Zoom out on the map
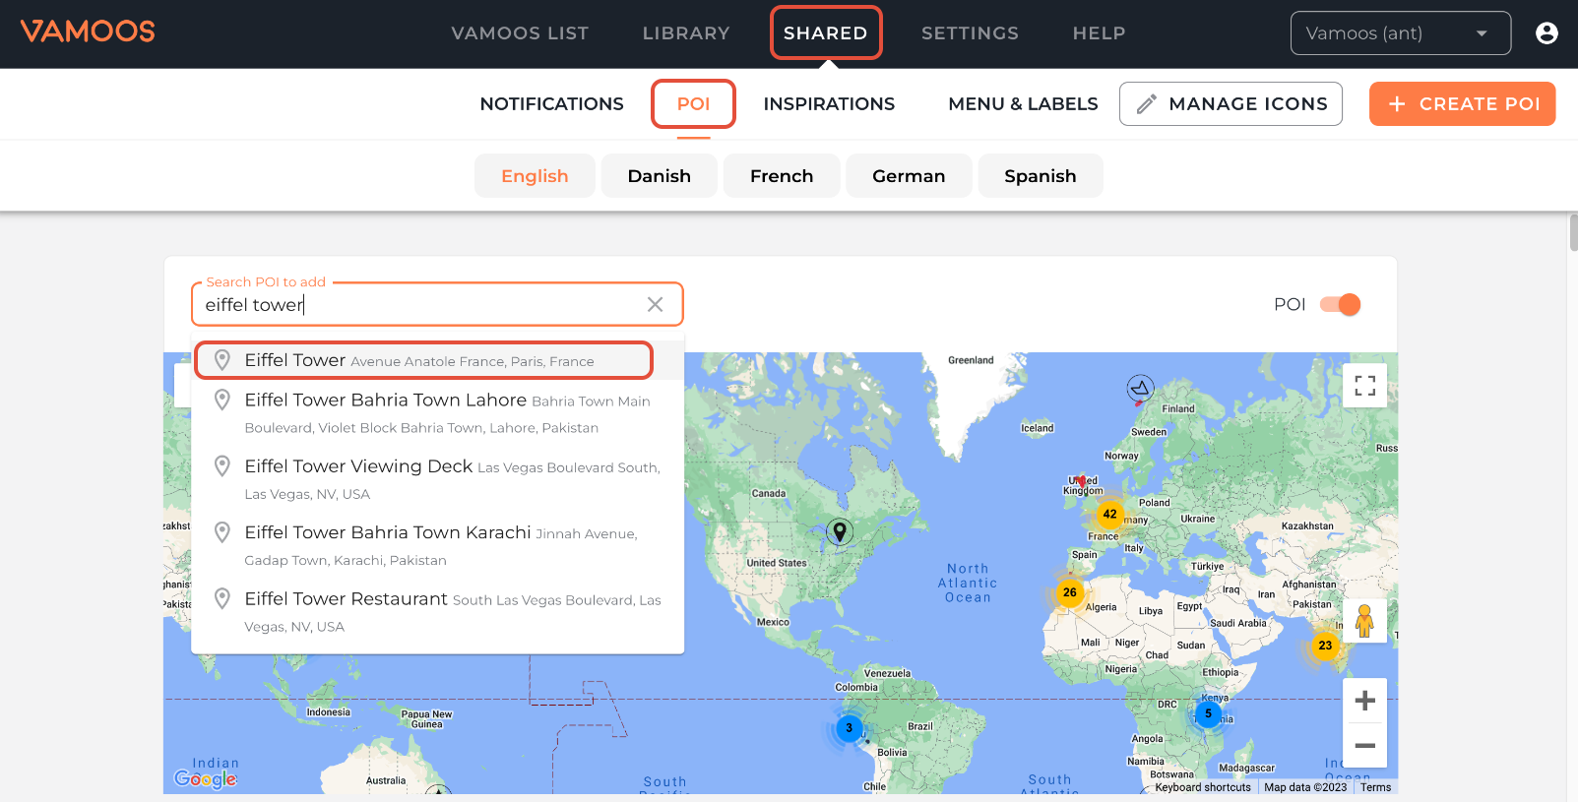The height and width of the screenshot is (802, 1578). pyautogui.click(x=1364, y=746)
